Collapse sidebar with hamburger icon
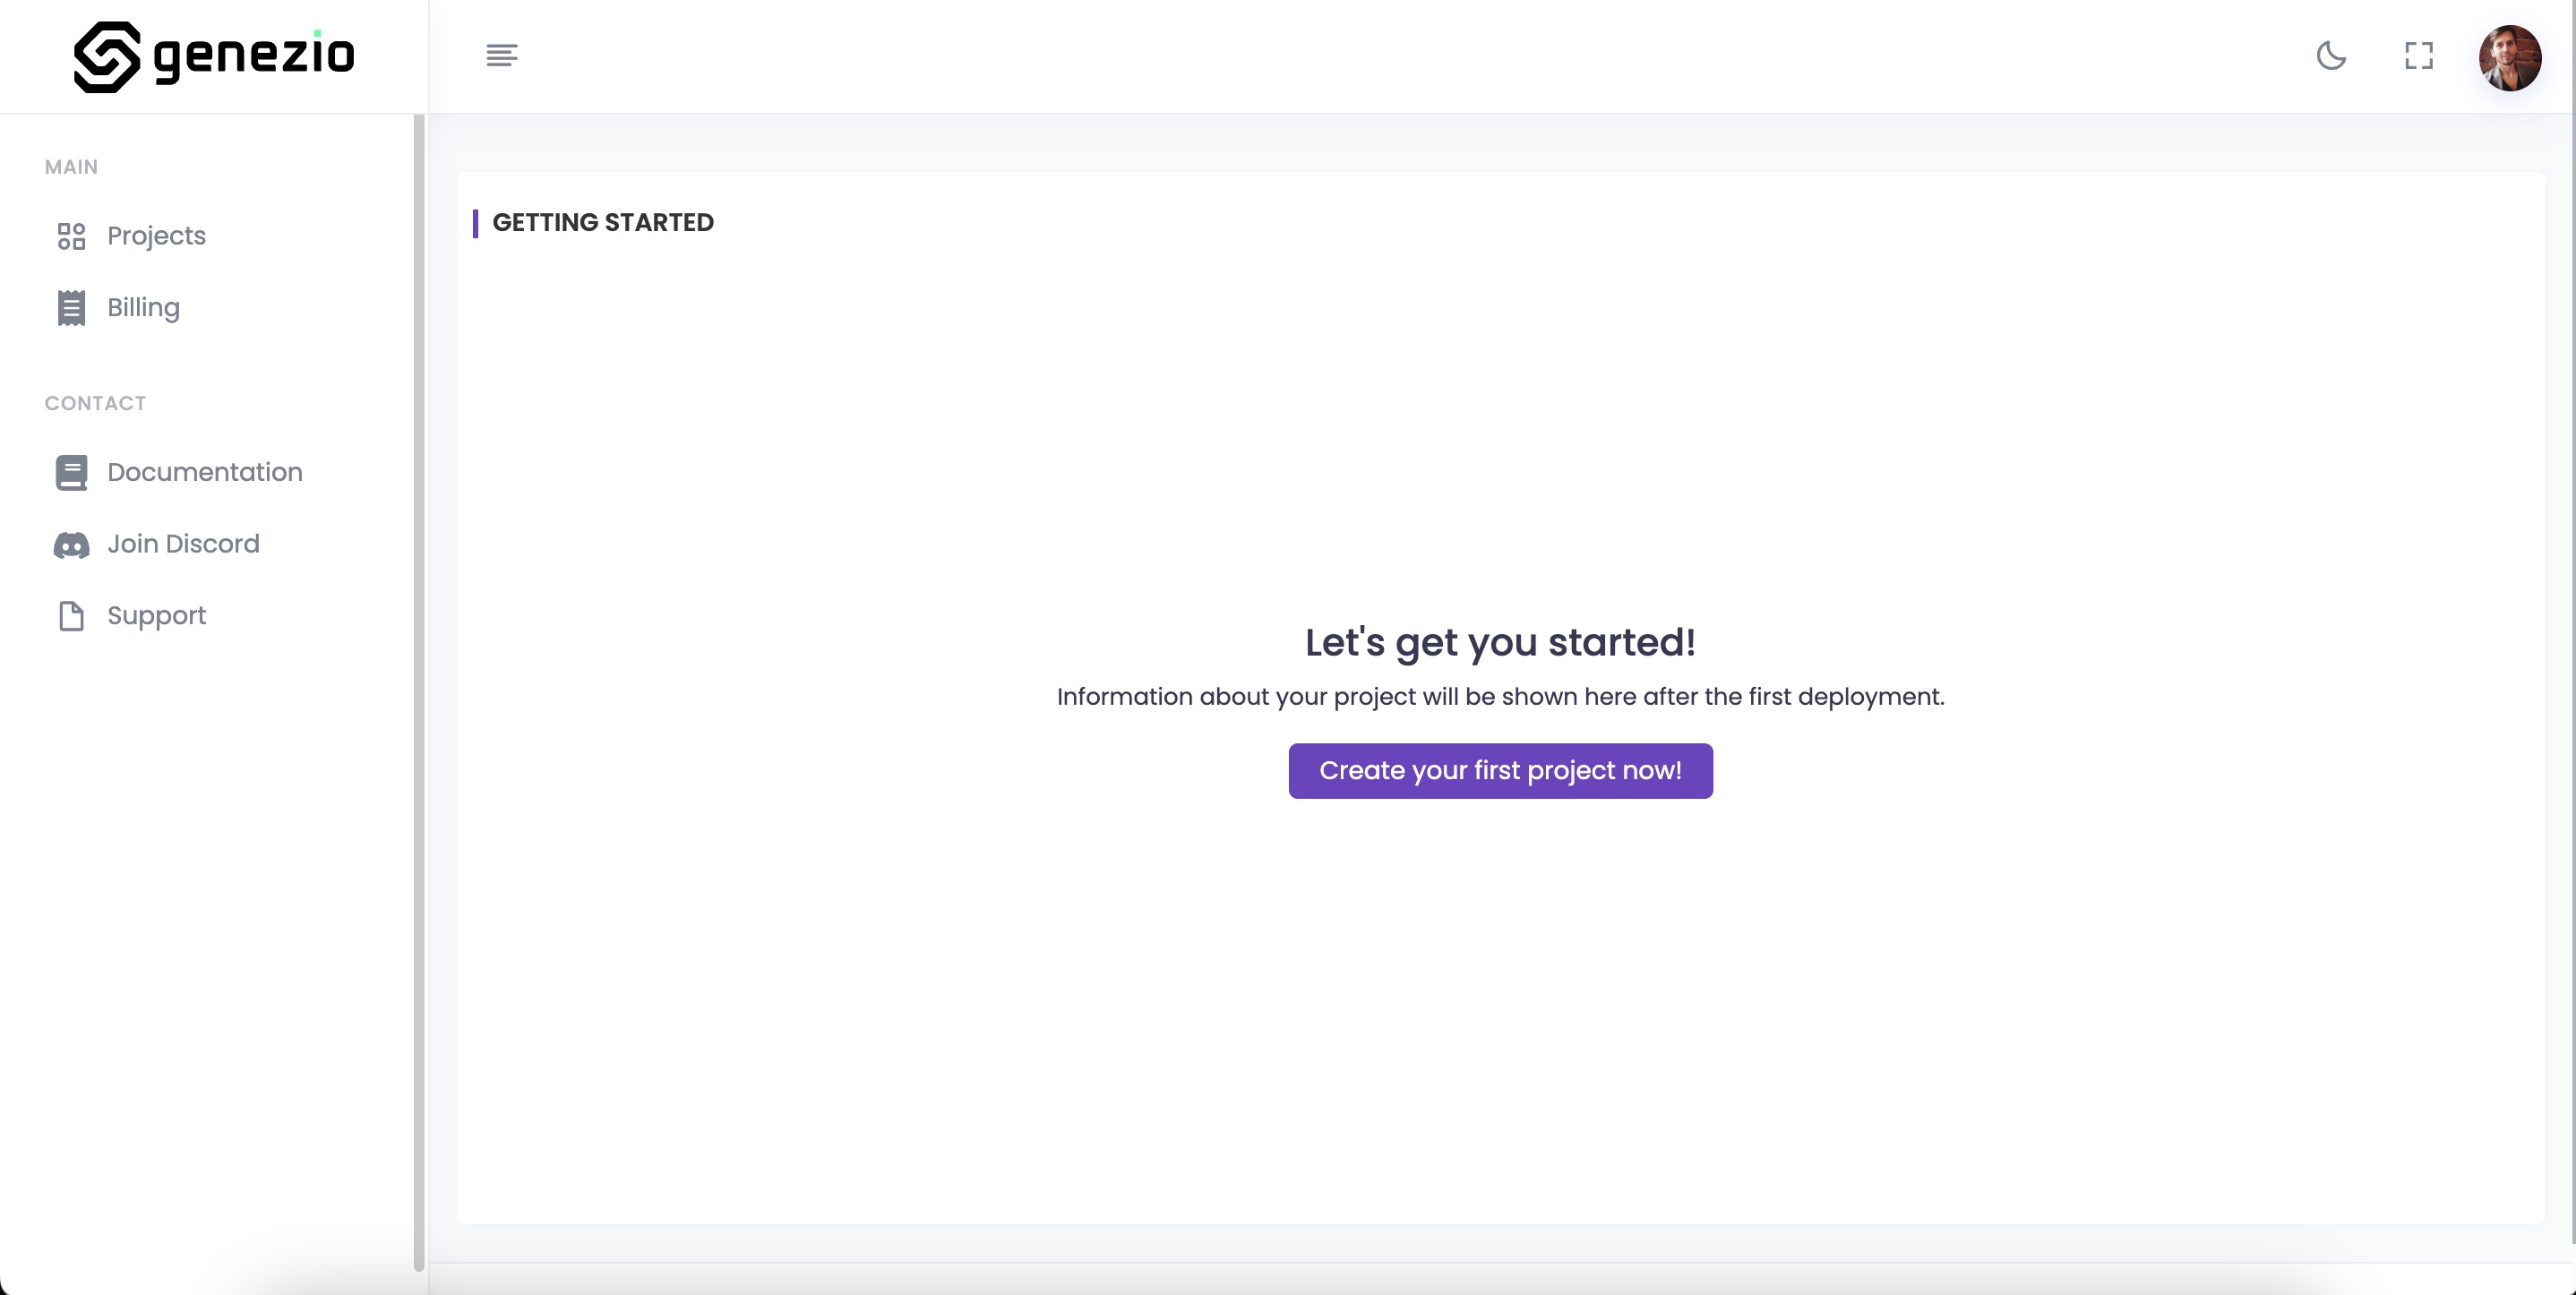The width and height of the screenshot is (2576, 1295). coord(502,56)
